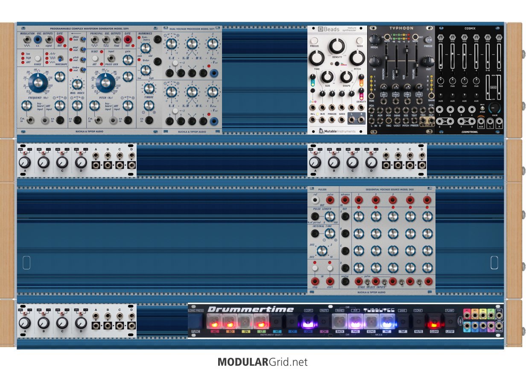526x371 pixels.
Task: Hit the TAP tempo pad on Drummertime
Action: [403, 321]
